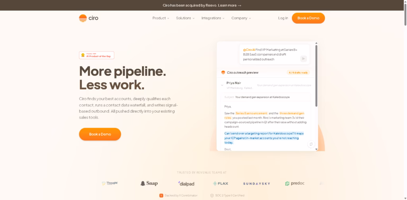Click the 'More pipeline.' headline
Screen dimensions: 407x200
pyautogui.click(x=122, y=71)
